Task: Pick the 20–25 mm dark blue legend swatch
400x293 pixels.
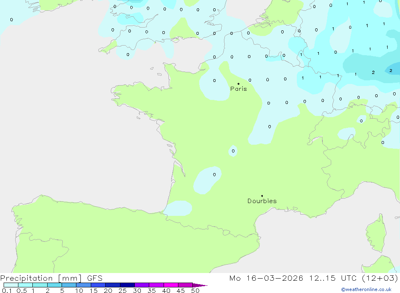Action: click(x=113, y=285)
